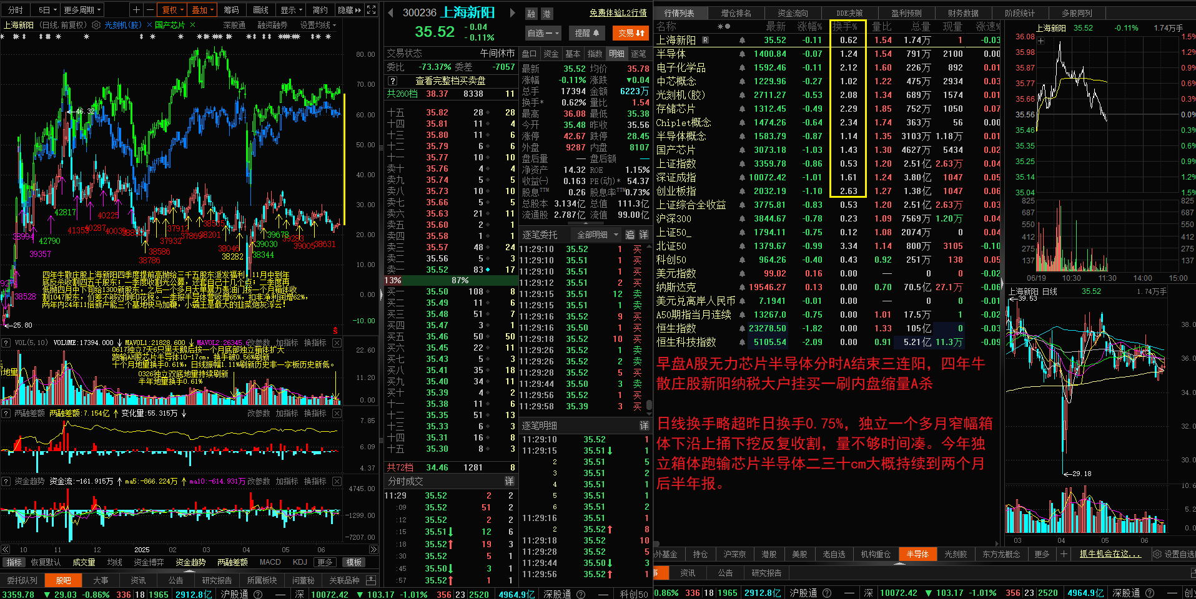
Task: Open the 全部明细 filter dropdown
Action: (x=597, y=235)
